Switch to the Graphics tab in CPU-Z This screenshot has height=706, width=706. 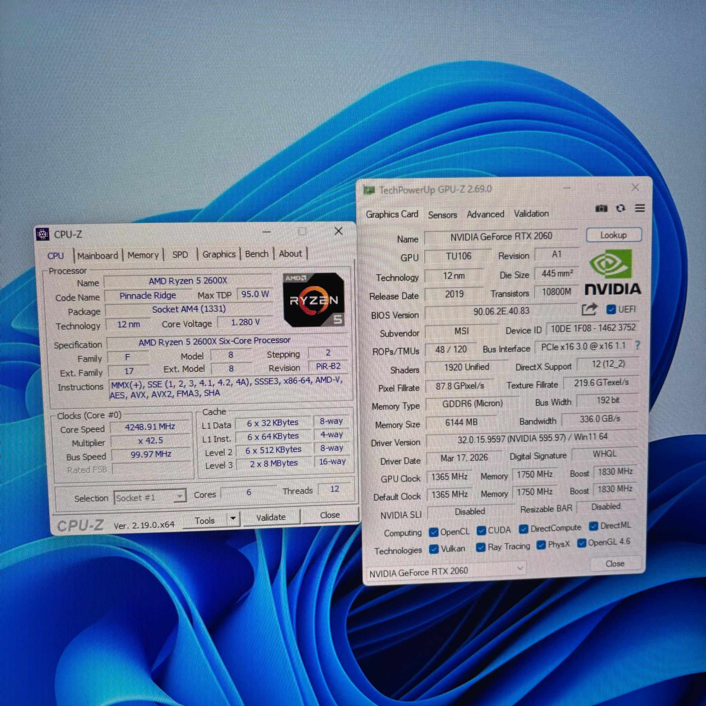click(219, 254)
